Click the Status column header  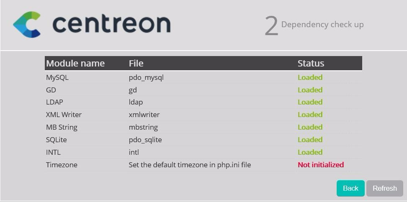click(x=311, y=63)
